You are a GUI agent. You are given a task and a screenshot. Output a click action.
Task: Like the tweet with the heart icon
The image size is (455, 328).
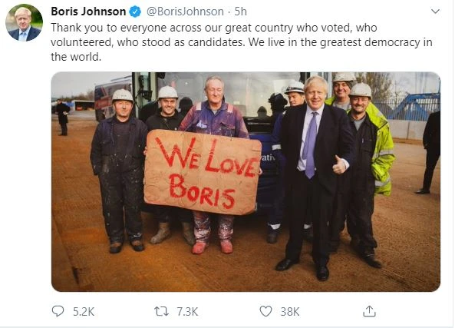click(265, 311)
